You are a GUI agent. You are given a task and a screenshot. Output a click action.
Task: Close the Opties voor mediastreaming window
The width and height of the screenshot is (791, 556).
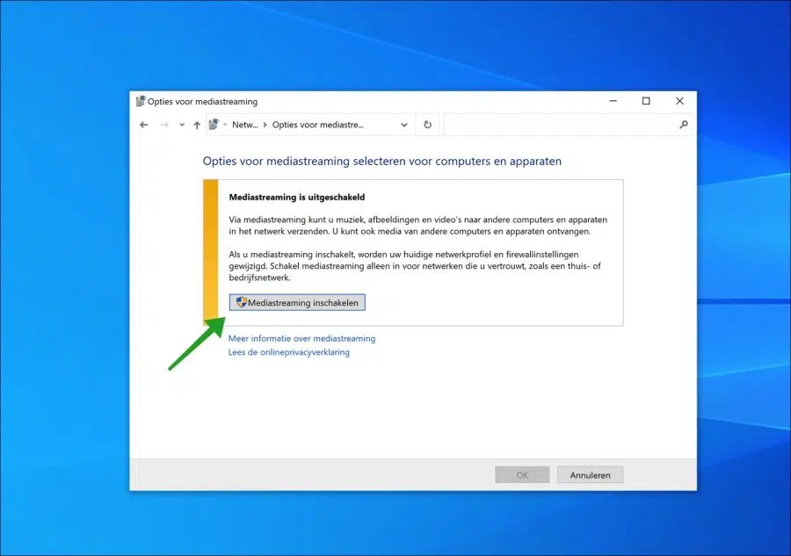pyautogui.click(x=679, y=101)
